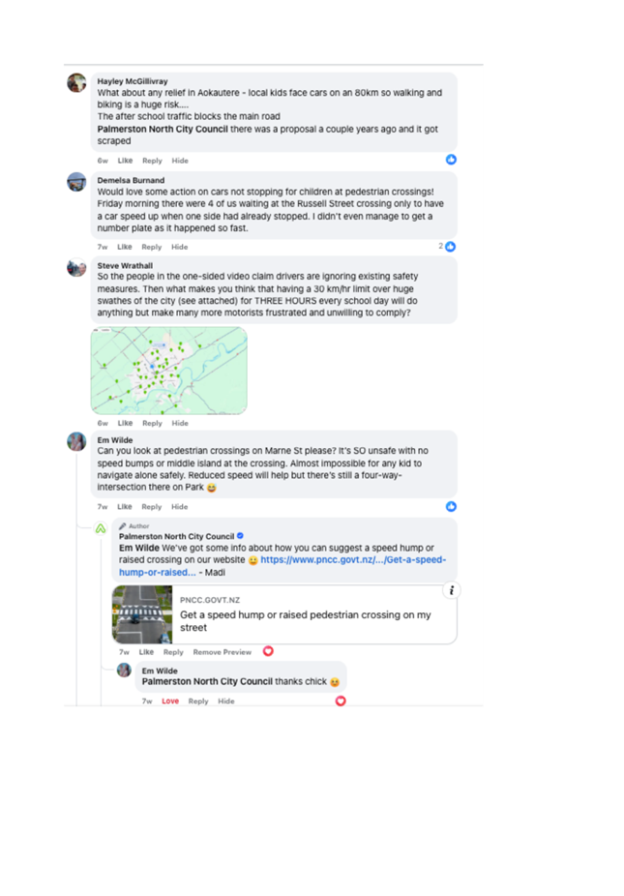Image resolution: width=624 pixels, height=896 pixels.
Task: Click the love reaction on Em Wilde's reply
Action: click(x=341, y=701)
